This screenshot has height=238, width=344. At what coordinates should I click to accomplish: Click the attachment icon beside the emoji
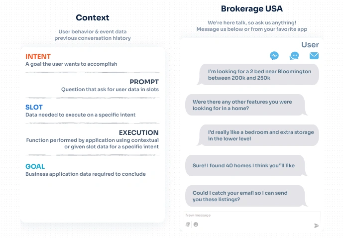click(x=188, y=225)
